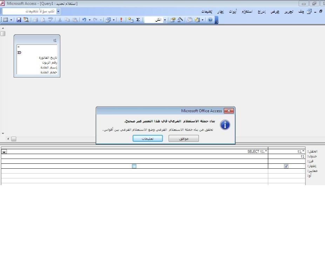The image size is (325, 263).
Task: Open the toolbar options arrow after Help
Action: pos(216,20)
